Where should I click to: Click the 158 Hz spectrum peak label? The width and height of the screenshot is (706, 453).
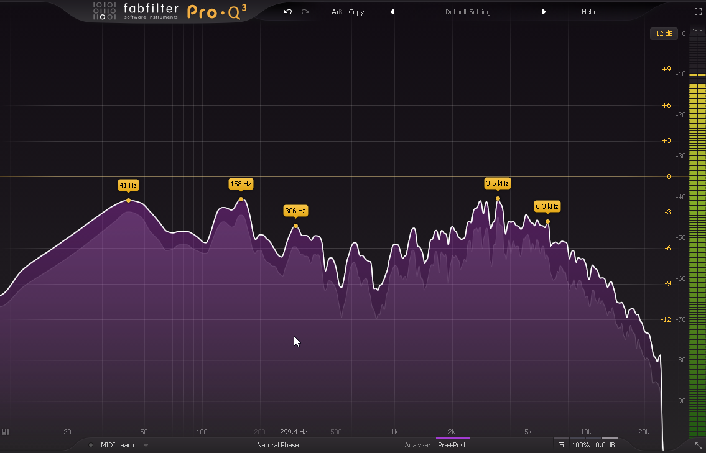click(x=241, y=184)
